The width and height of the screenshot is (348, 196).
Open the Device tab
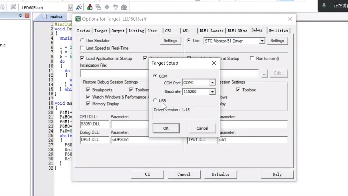tap(84, 31)
